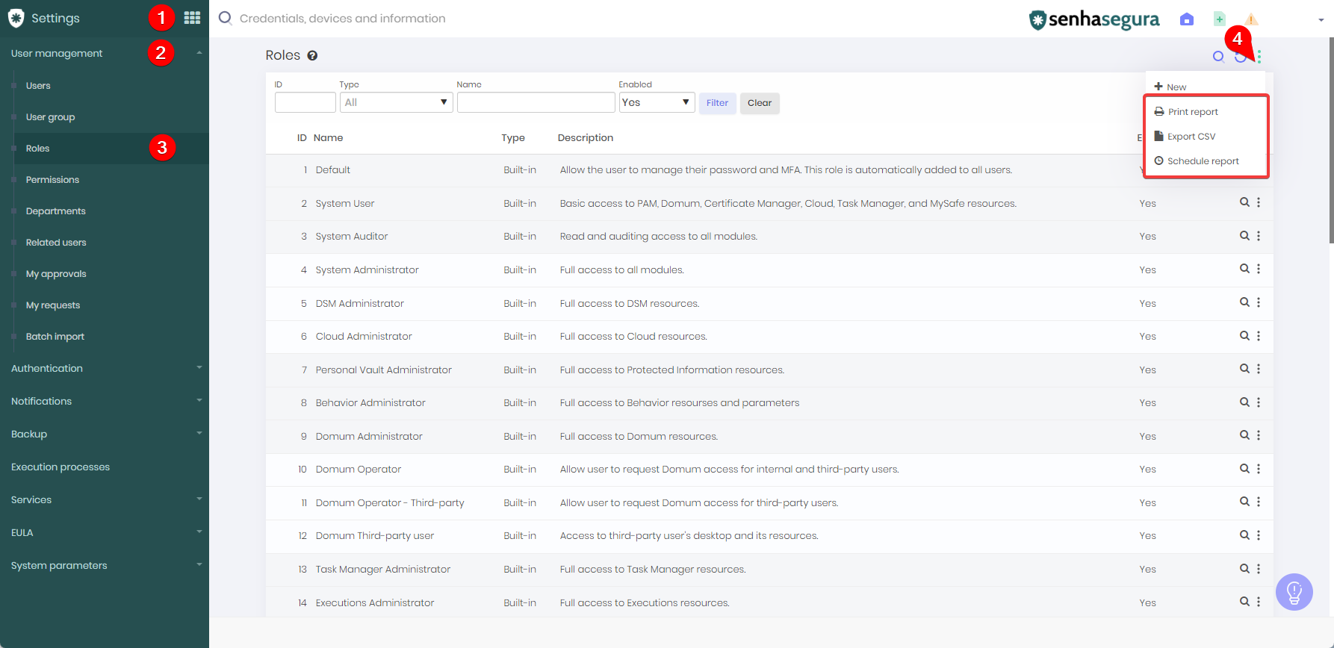The image size is (1334, 648).
Task: Open actions menu for System Administrator
Action: (1259, 269)
